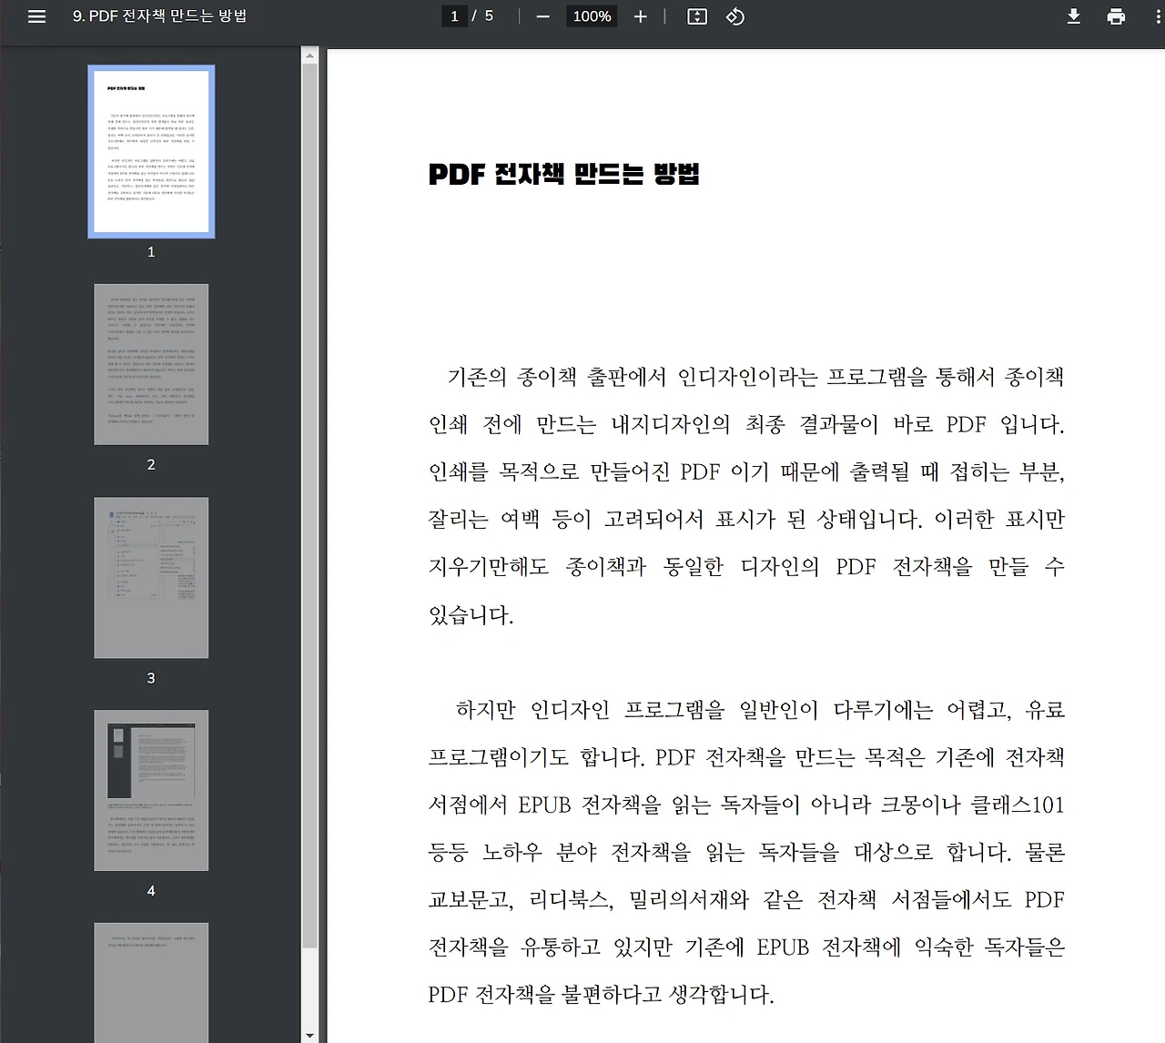Viewport: 1165px width, 1043px height.
Task: Jump to page 2 thumbnail
Action: (x=151, y=364)
